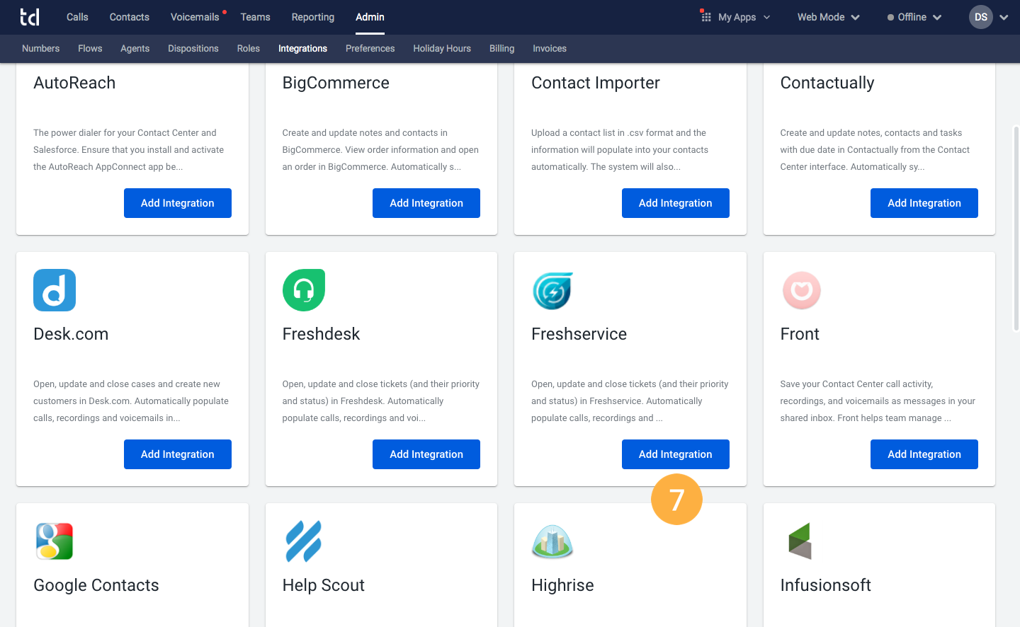The image size is (1020, 627).
Task: Click the Freshservice lightning logo
Action: pos(552,290)
